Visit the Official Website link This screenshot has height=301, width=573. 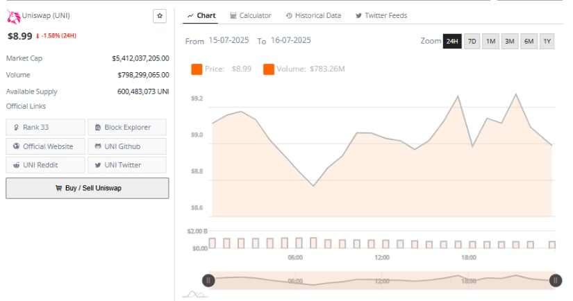pyautogui.click(x=45, y=146)
